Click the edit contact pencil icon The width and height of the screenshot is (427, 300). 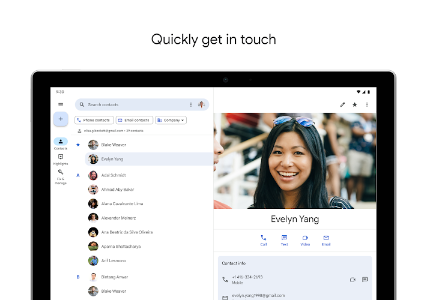(x=342, y=104)
